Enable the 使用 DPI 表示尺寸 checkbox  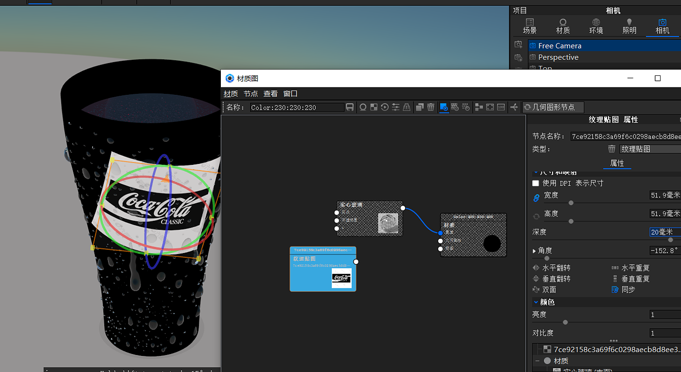tap(536, 183)
